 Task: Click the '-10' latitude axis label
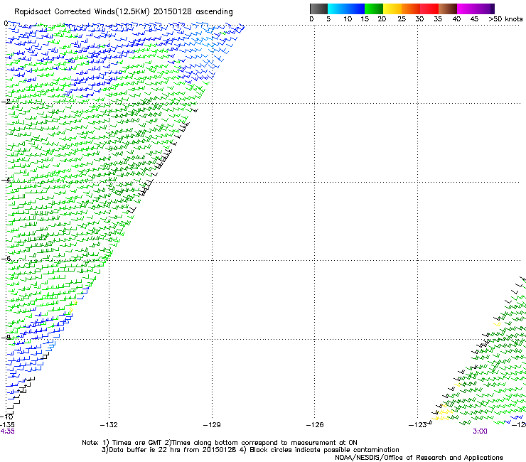pos(6,417)
